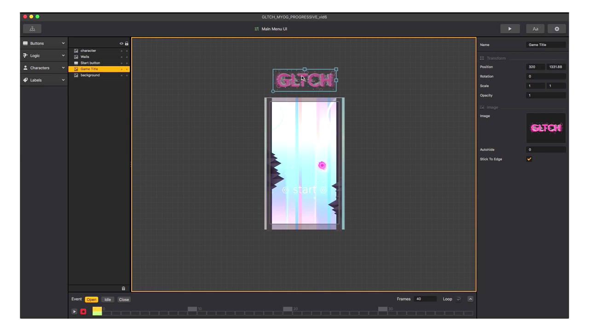
Task: Expand the Characters category
Action: (x=44, y=68)
